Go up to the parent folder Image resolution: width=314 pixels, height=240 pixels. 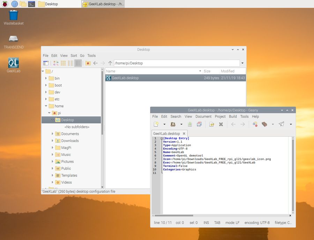pos(110,63)
